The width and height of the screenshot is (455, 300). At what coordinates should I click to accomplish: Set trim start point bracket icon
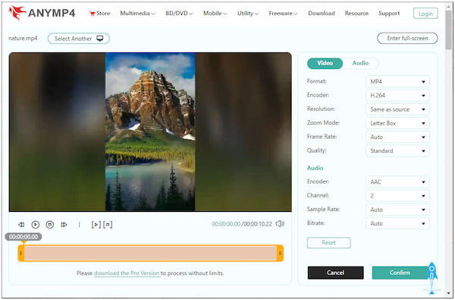(96, 224)
